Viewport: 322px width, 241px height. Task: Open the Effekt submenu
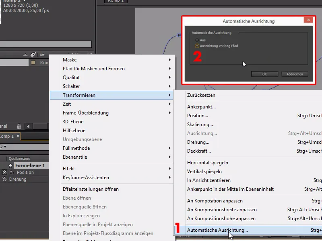[x=112, y=168]
